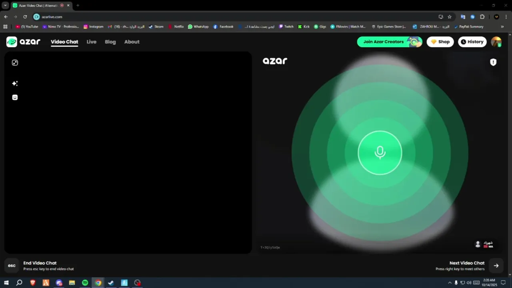This screenshot has height=288, width=512.
Task: Open the Gigs bookmark
Action: (x=320, y=27)
